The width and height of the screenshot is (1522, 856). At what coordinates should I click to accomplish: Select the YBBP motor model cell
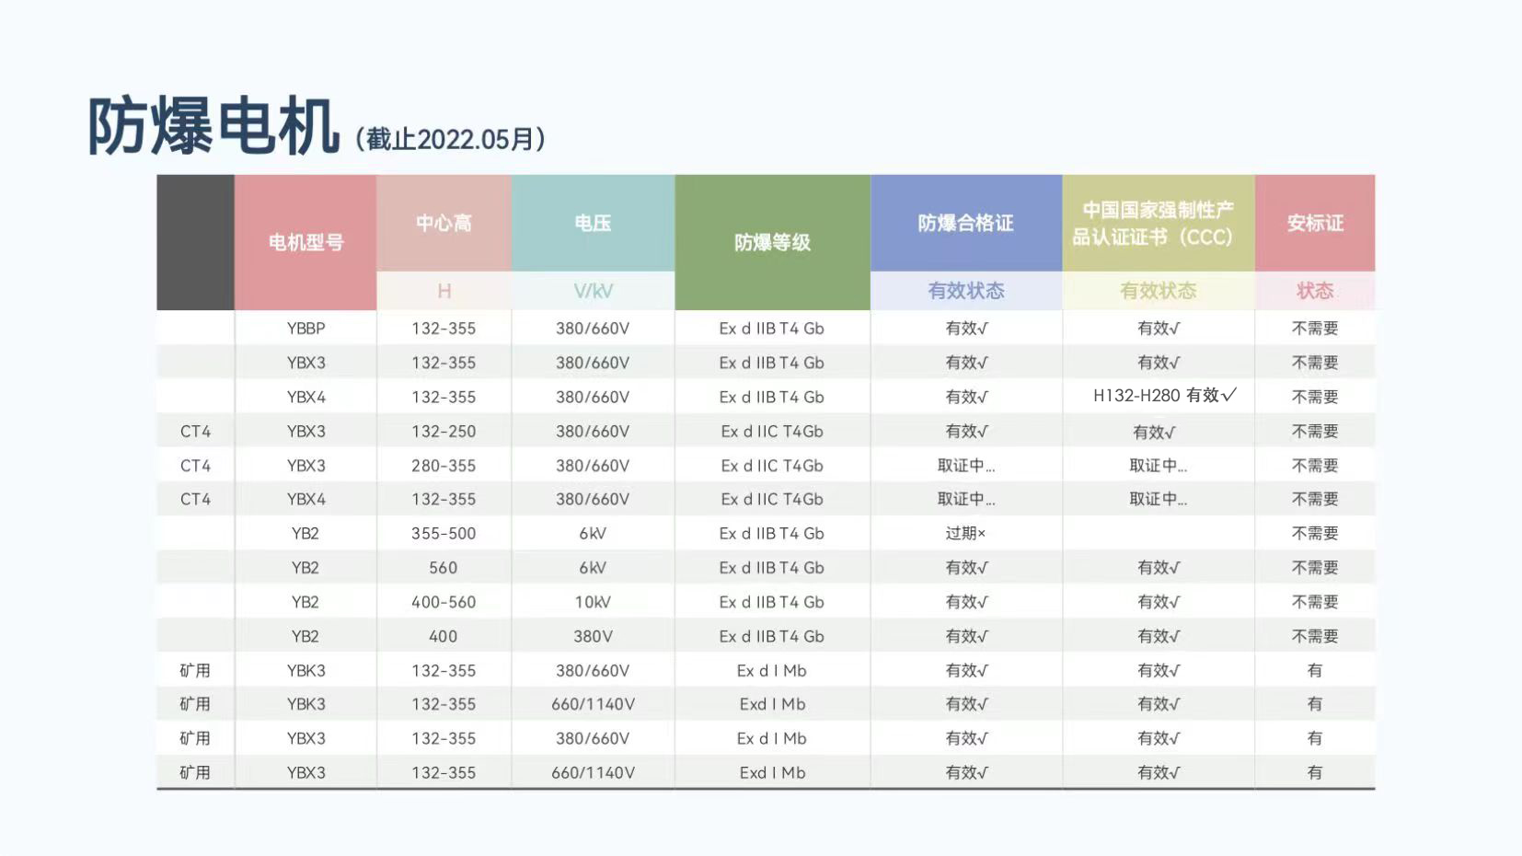point(306,329)
